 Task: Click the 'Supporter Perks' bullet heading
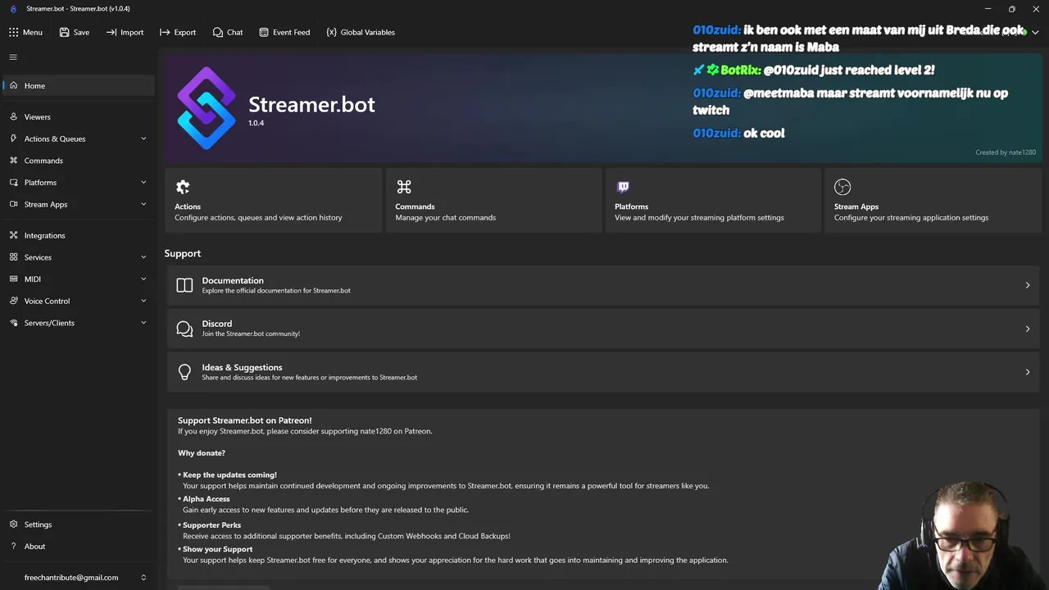point(211,525)
